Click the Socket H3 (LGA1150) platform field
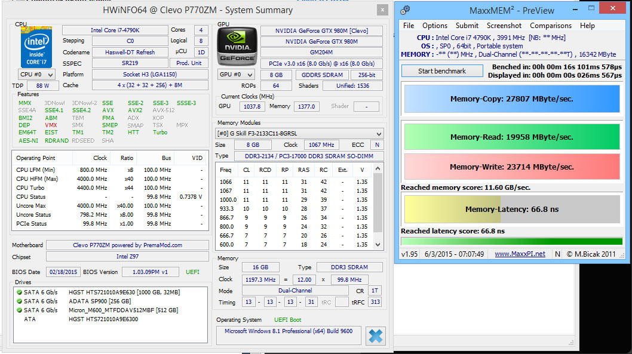 (x=150, y=75)
